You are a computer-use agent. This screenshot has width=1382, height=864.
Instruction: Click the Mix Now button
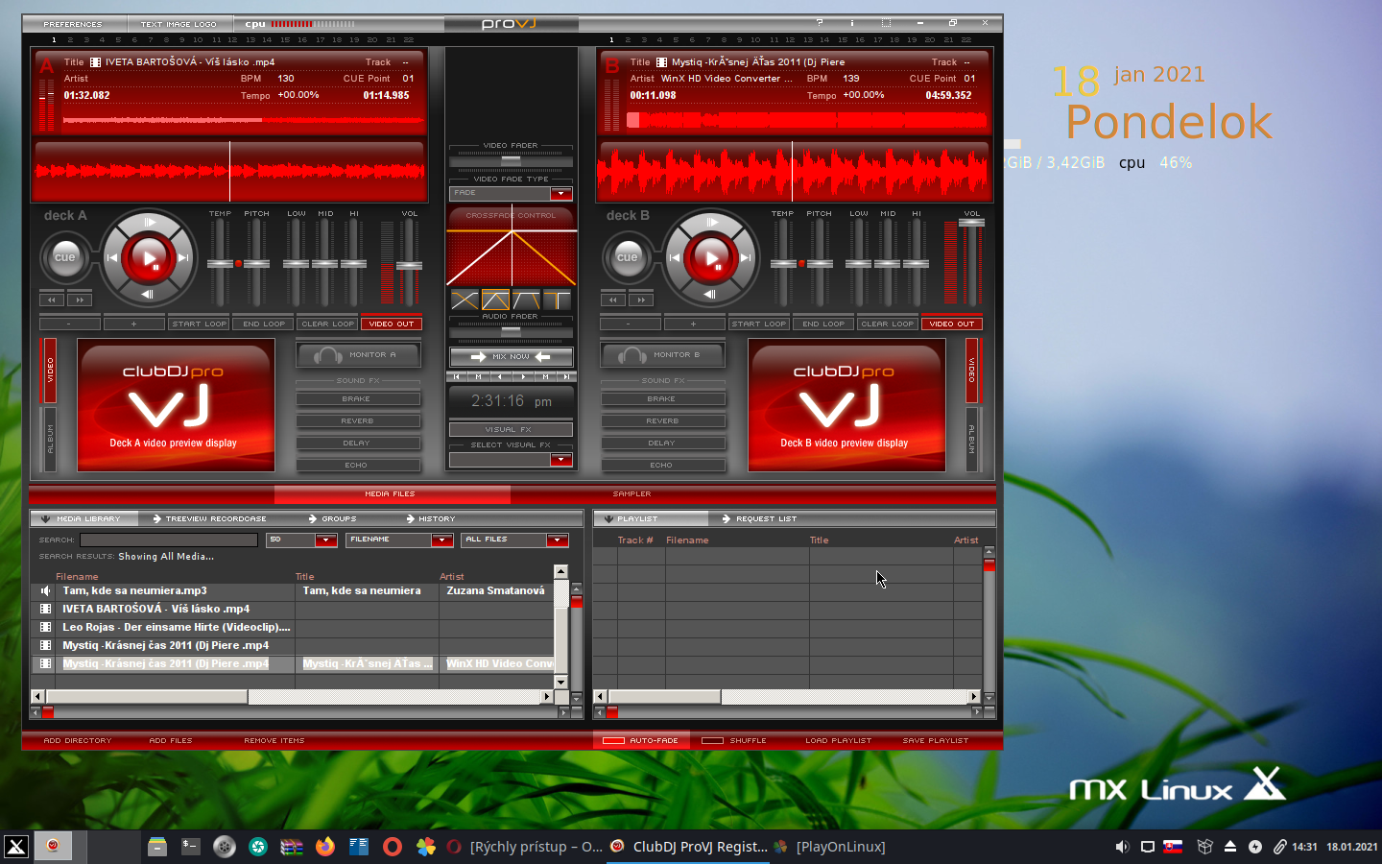click(x=512, y=356)
